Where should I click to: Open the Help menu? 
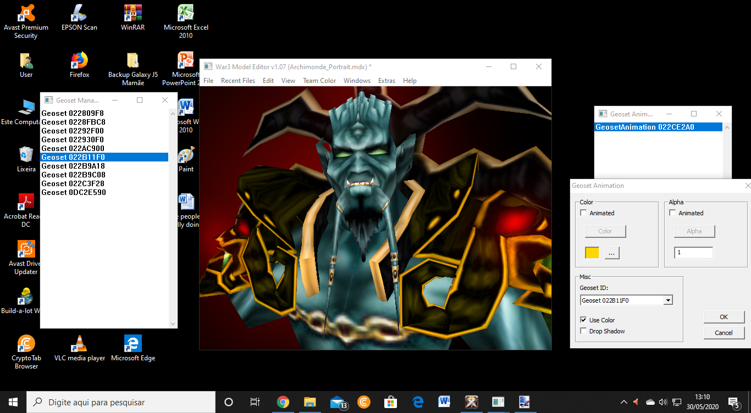[x=410, y=81]
